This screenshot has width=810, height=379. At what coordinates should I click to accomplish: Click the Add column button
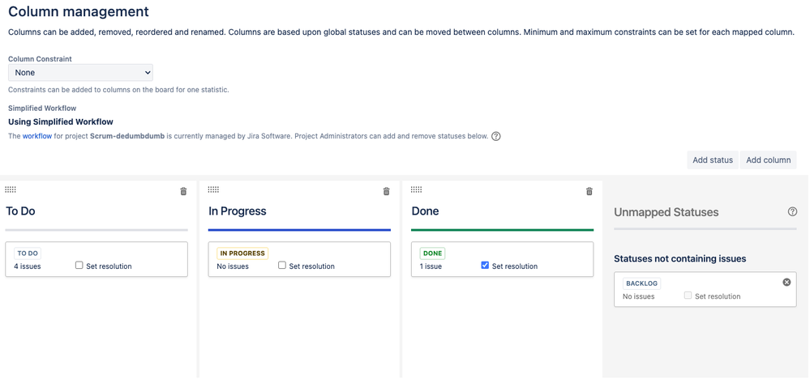click(768, 160)
